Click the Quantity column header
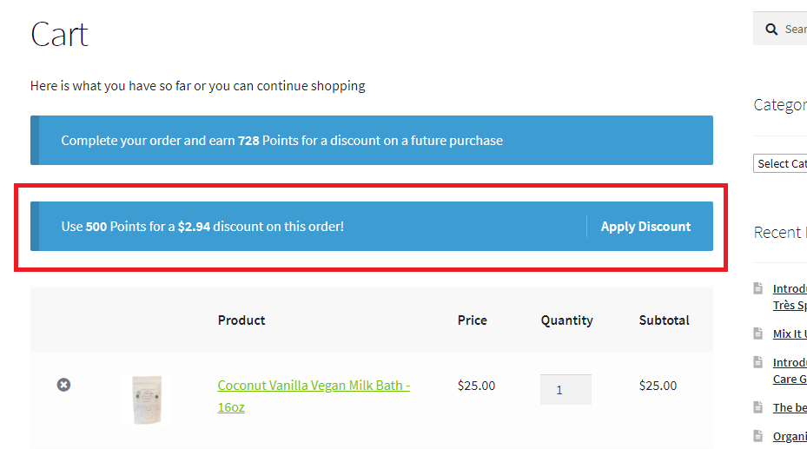Image resolution: width=807 pixels, height=449 pixels. [566, 320]
